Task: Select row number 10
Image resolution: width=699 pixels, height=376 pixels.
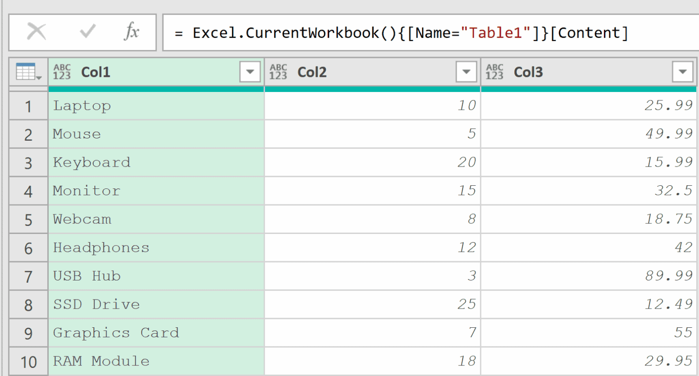Action: [x=28, y=361]
